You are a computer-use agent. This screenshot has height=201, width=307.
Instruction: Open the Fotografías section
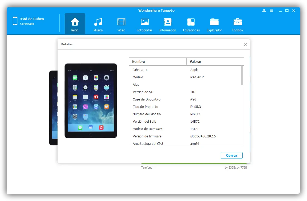click(144, 24)
